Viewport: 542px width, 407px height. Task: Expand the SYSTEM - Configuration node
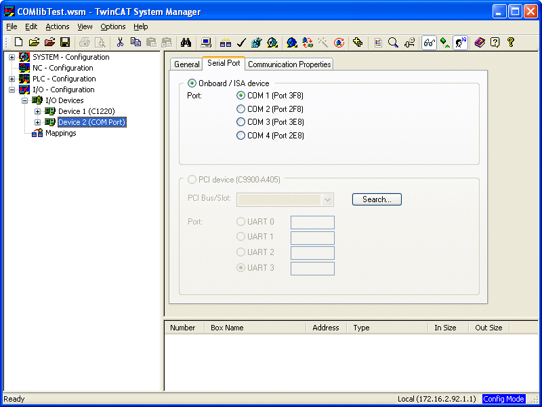point(12,57)
